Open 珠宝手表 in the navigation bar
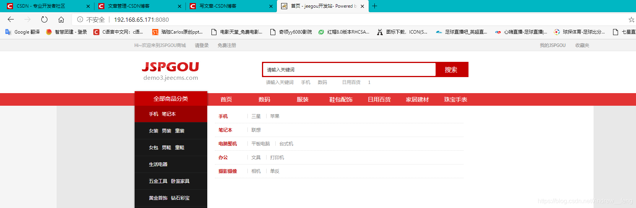The image size is (636, 208). pos(455,100)
